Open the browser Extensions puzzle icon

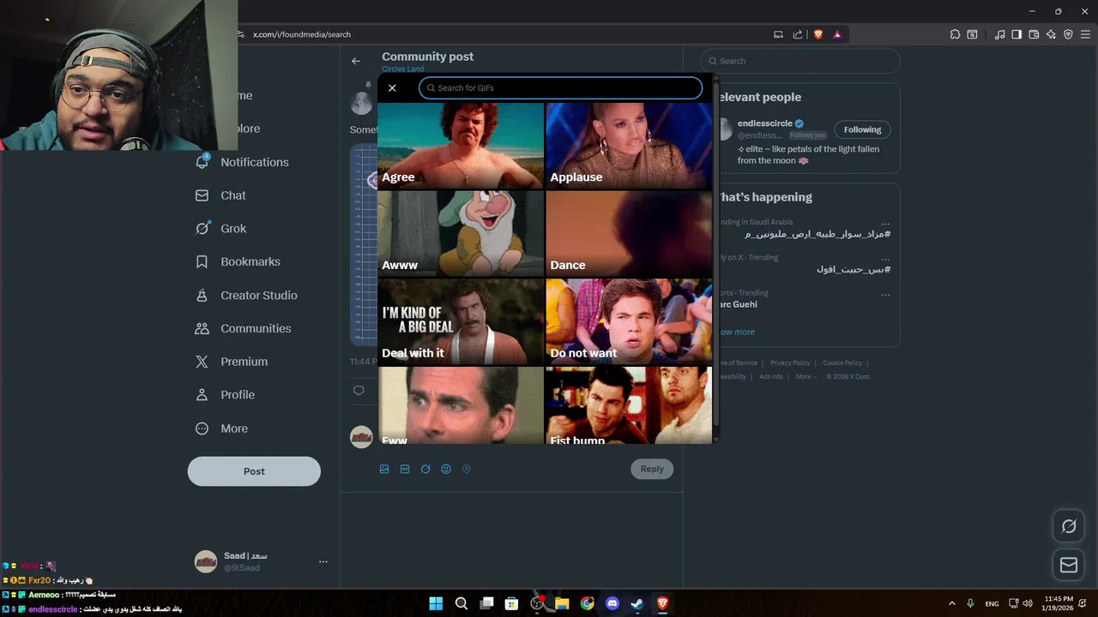(955, 34)
